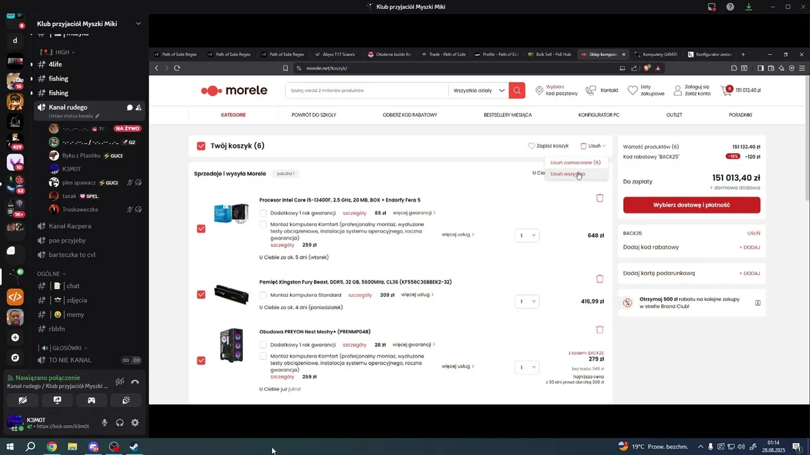Remove the BACK25 code via USUŃ

coord(754,233)
